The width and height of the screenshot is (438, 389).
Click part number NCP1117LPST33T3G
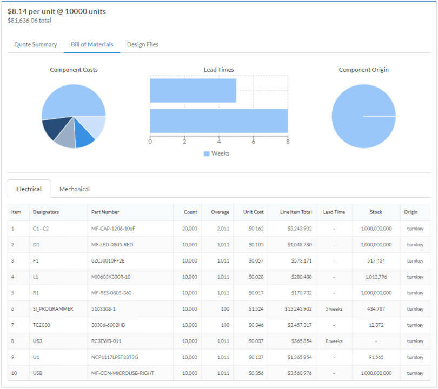pos(115,357)
